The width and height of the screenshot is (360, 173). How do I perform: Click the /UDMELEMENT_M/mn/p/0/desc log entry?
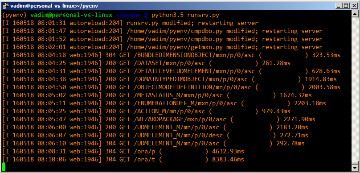tap(155, 136)
